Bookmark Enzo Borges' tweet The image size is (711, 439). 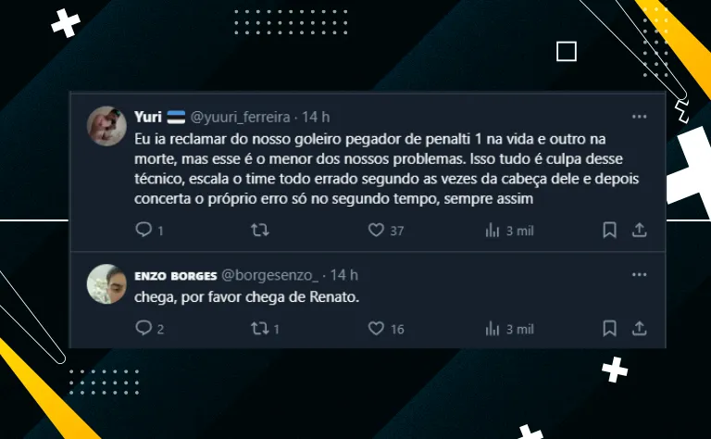pyautogui.click(x=609, y=329)
